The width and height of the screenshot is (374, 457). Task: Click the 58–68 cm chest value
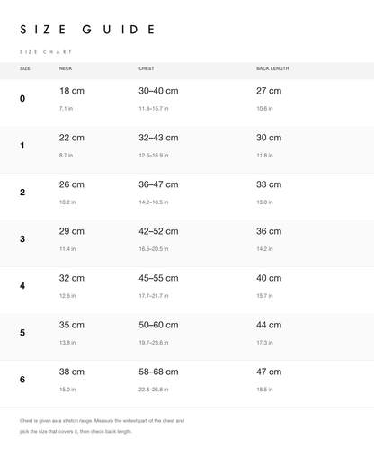[158, 372]
